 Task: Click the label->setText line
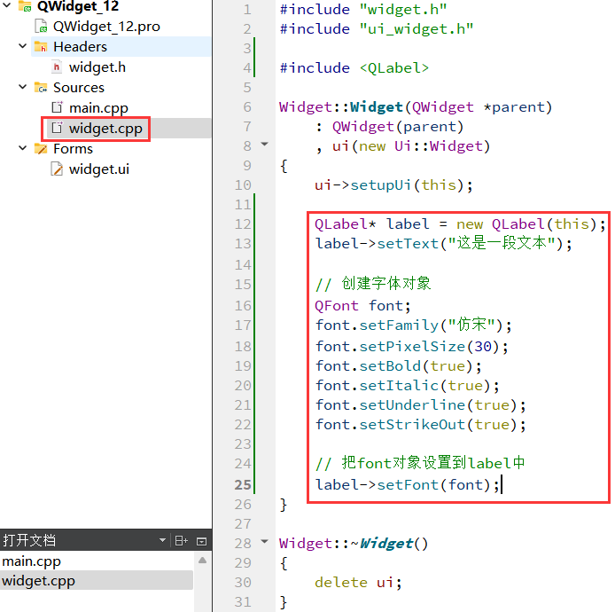[444, 244]
